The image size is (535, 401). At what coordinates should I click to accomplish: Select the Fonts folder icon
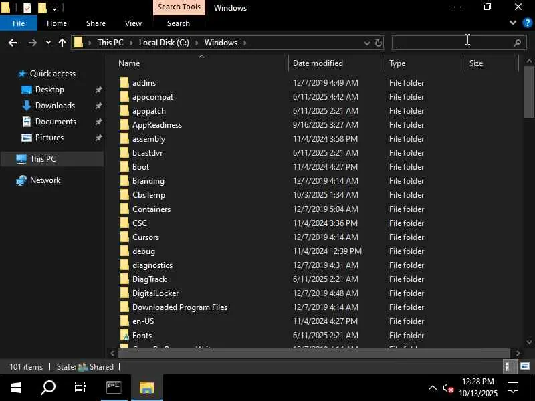pyautogui.click(x=124, y=336)
